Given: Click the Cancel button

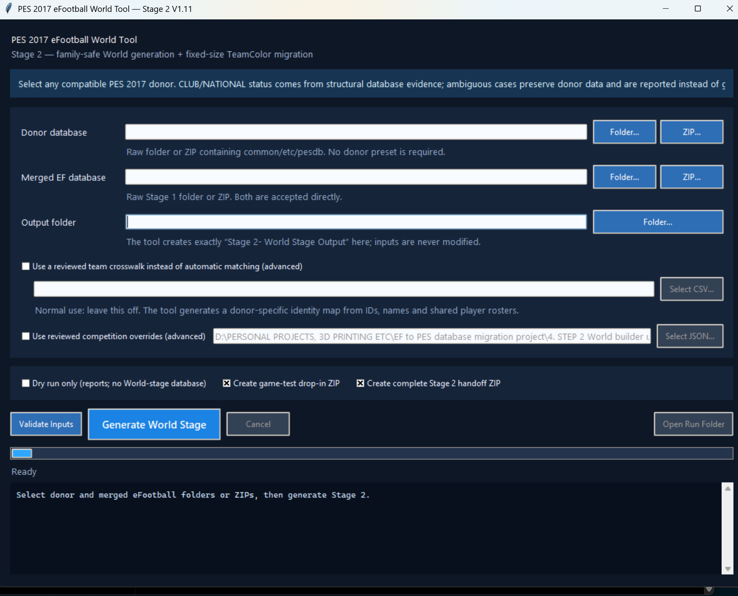Looking at the screenshot, I should point(258,424).
